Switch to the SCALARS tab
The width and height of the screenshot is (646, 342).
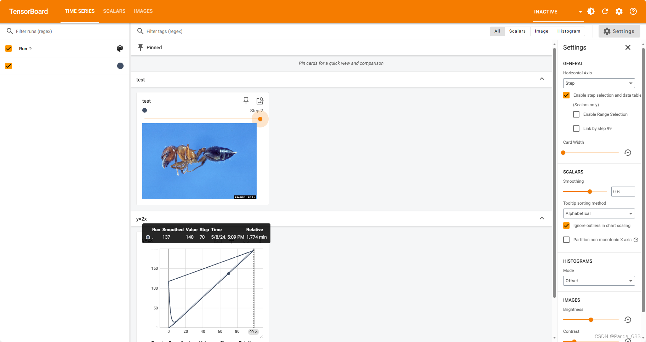pos(114,11)
